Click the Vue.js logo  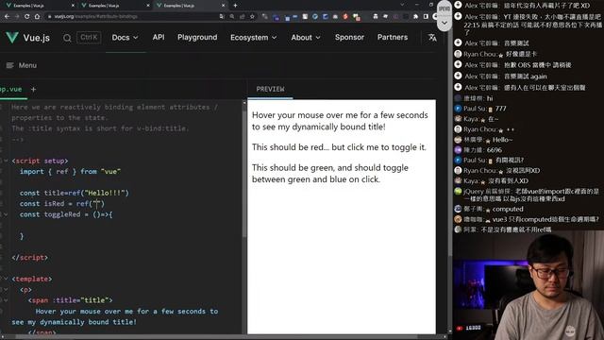pos(27,38)
